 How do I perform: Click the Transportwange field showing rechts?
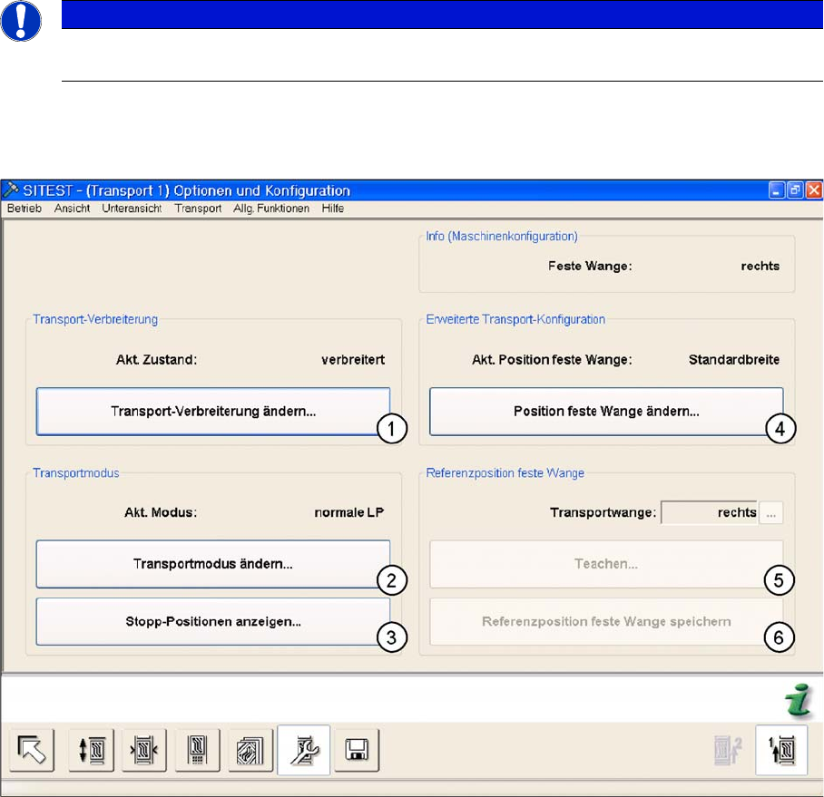click(710, 512)
